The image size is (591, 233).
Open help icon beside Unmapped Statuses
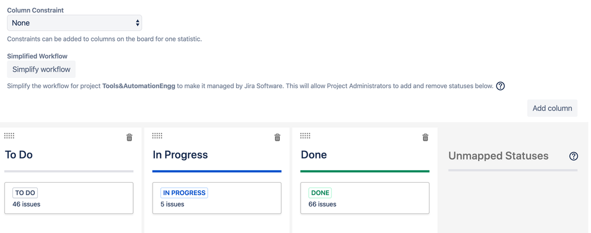click(x=573, y=156)
